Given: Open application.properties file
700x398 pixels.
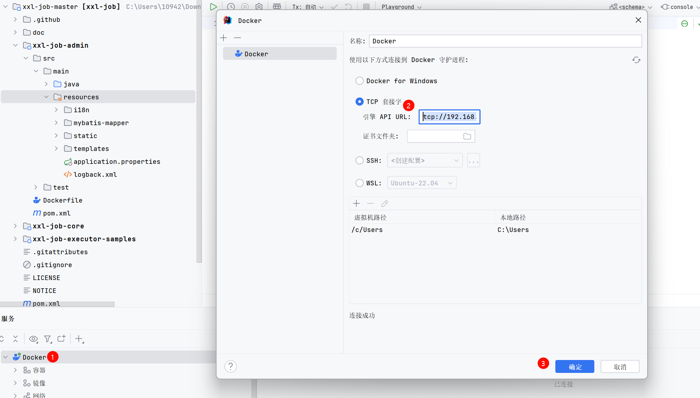Looking at the screenshot, I should coord(112,162).
